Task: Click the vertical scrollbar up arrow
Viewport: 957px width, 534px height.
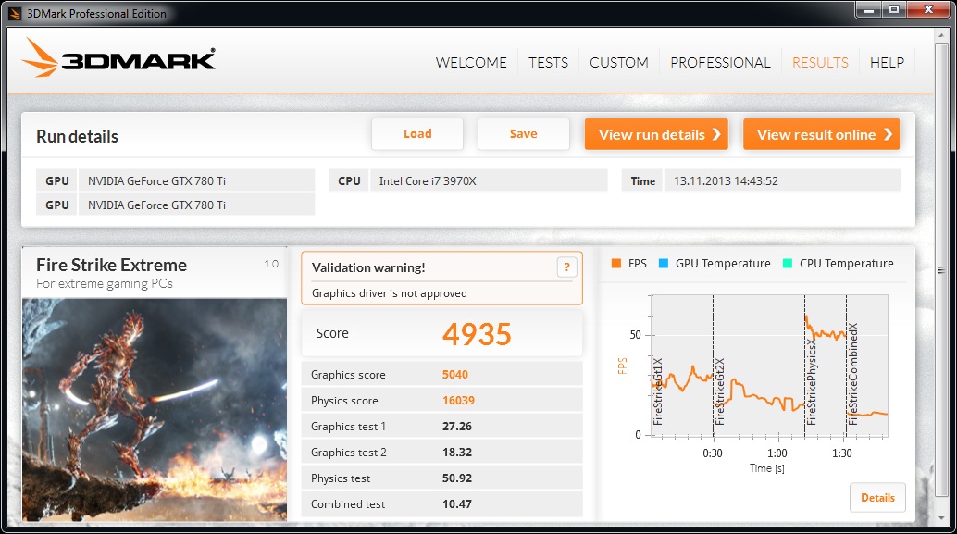Action: (x=941, y=35)
